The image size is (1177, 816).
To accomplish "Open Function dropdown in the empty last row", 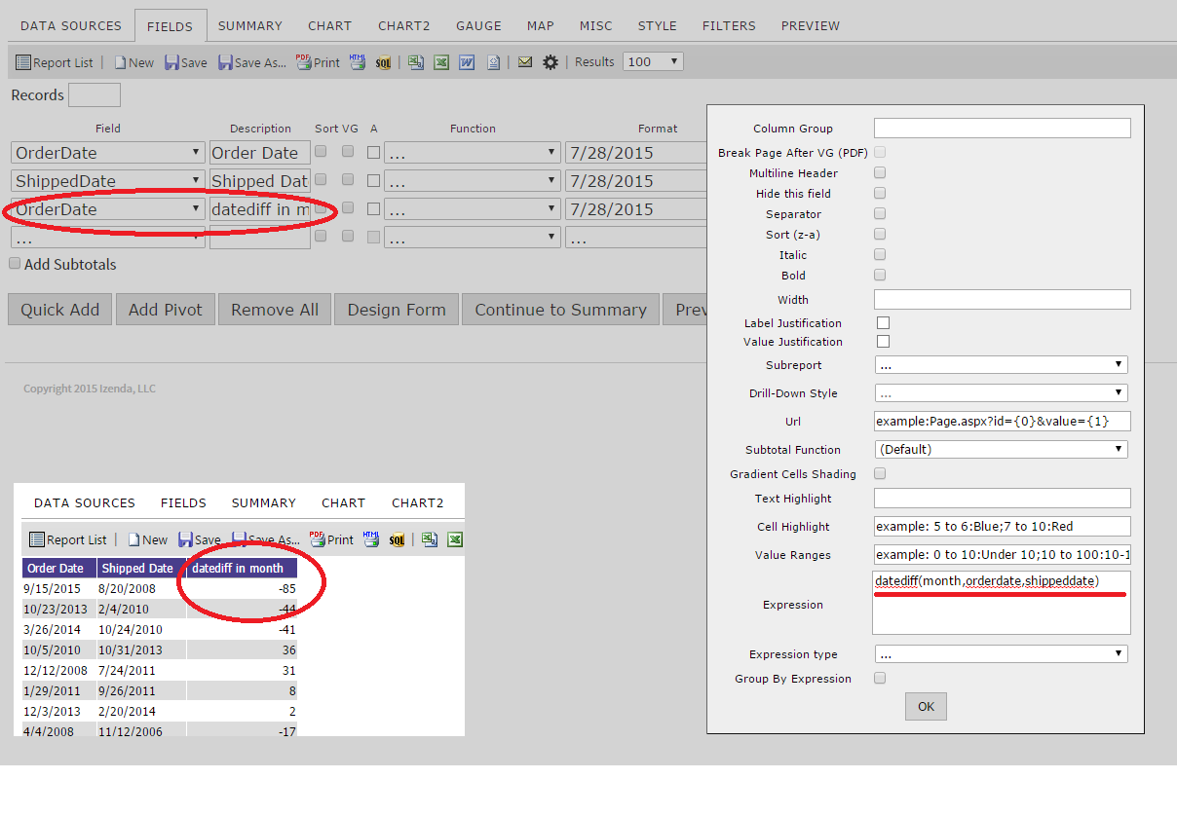I will (x=472, y=237).
